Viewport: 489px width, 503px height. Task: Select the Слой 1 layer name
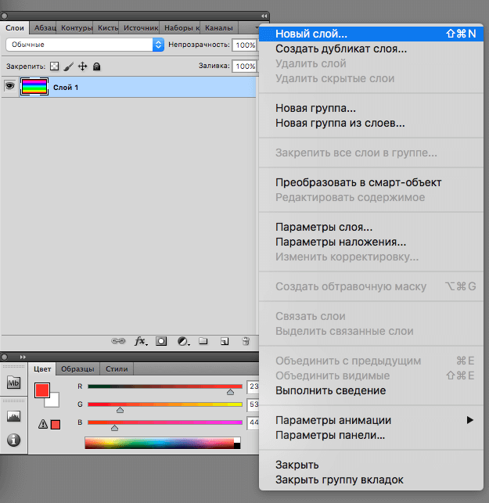tap(66, 88)
